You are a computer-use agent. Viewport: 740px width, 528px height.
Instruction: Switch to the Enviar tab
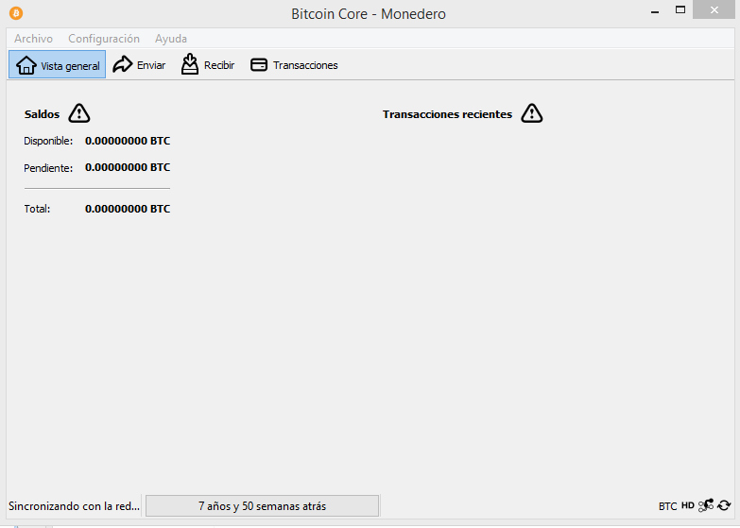tap(139, 64)
